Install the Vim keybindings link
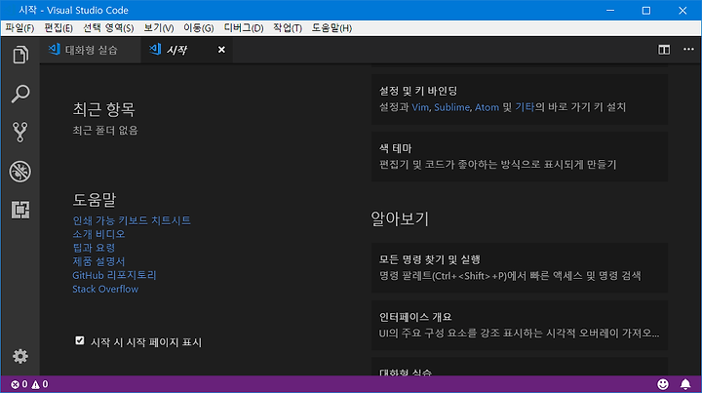Viewport: 702px width, 393px height. click(420, 107)
